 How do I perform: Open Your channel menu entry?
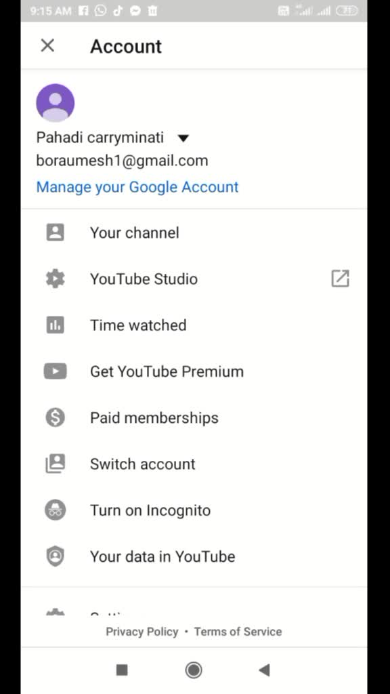coord(194,232)
